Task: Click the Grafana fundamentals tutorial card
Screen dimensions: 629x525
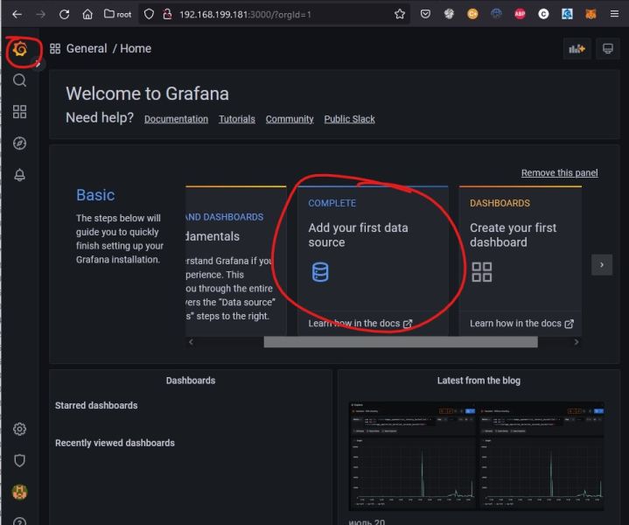Action: point(236,261)
